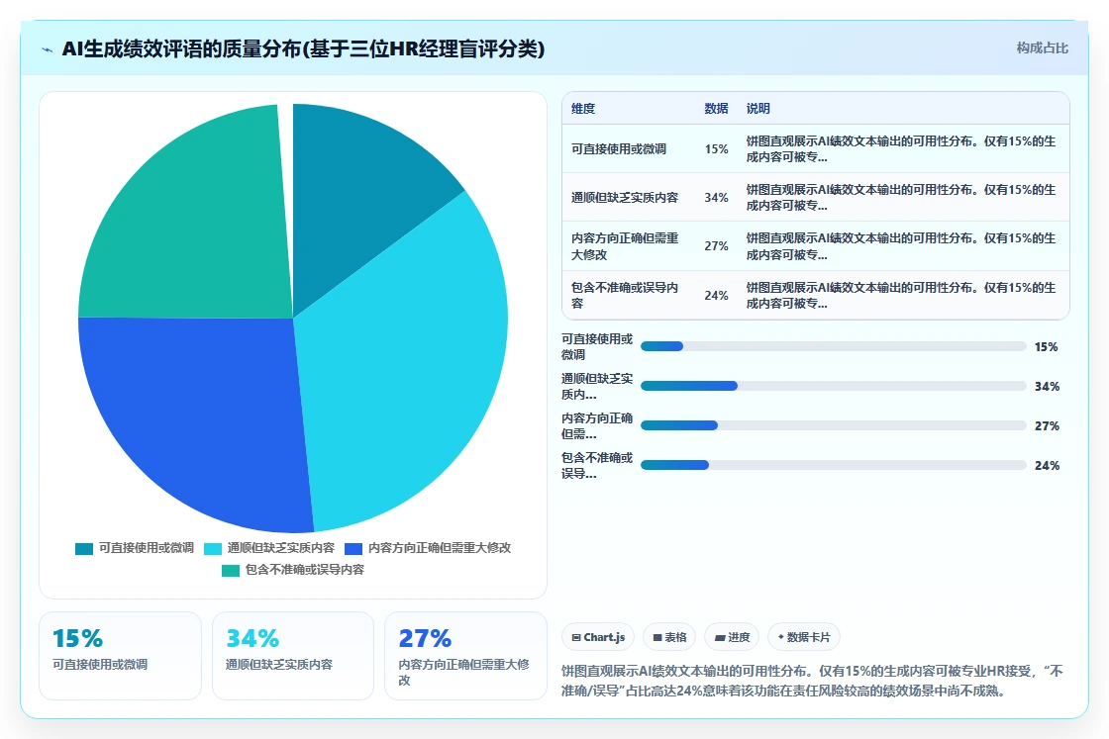This screenshot has width=1109, height=739.
Task: Click the blue 27% pie slice
Action: point(205,416)
